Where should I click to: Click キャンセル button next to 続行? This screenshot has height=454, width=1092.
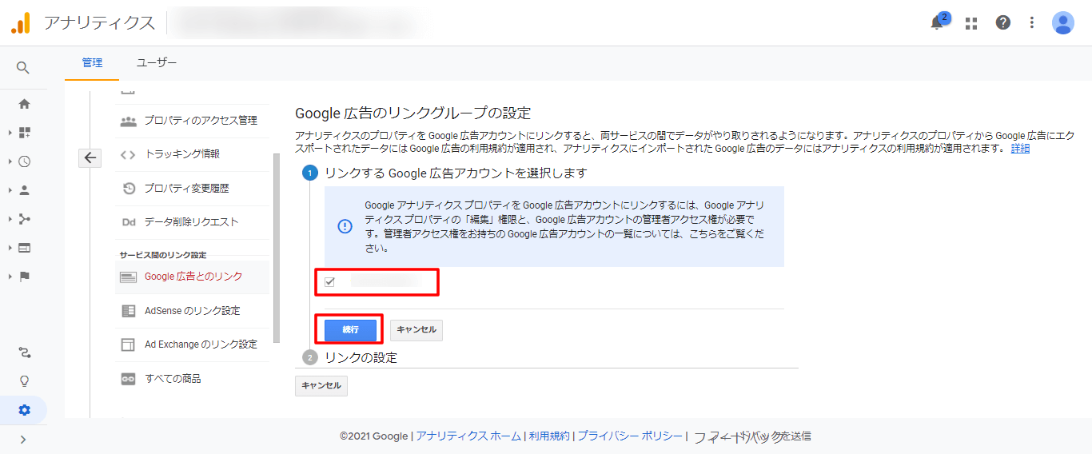point(416,330)
